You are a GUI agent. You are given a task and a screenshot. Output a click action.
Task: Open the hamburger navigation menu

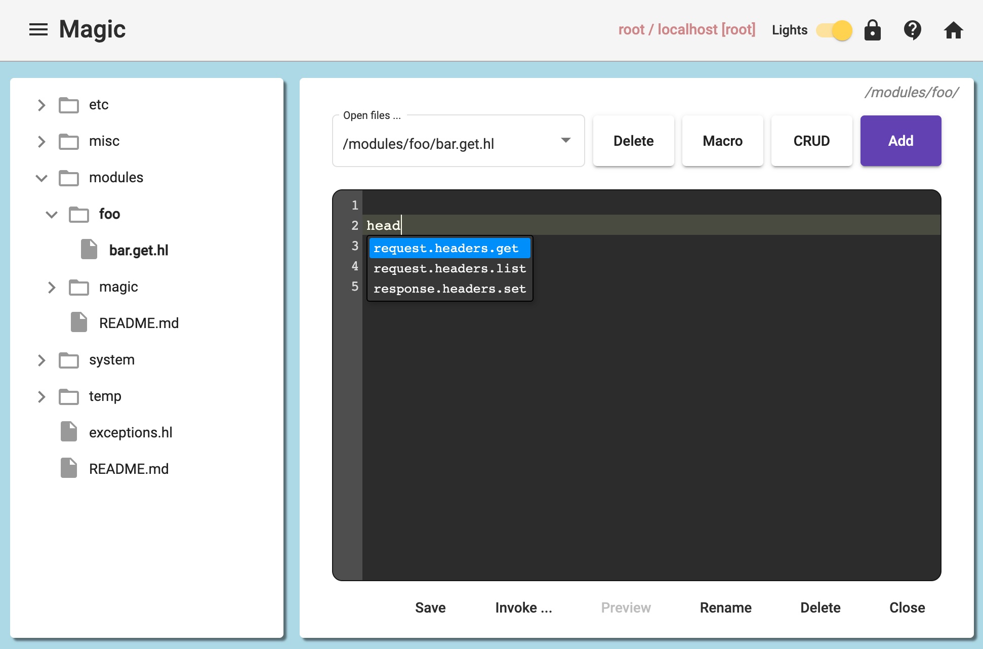click(x=38, y=30)
